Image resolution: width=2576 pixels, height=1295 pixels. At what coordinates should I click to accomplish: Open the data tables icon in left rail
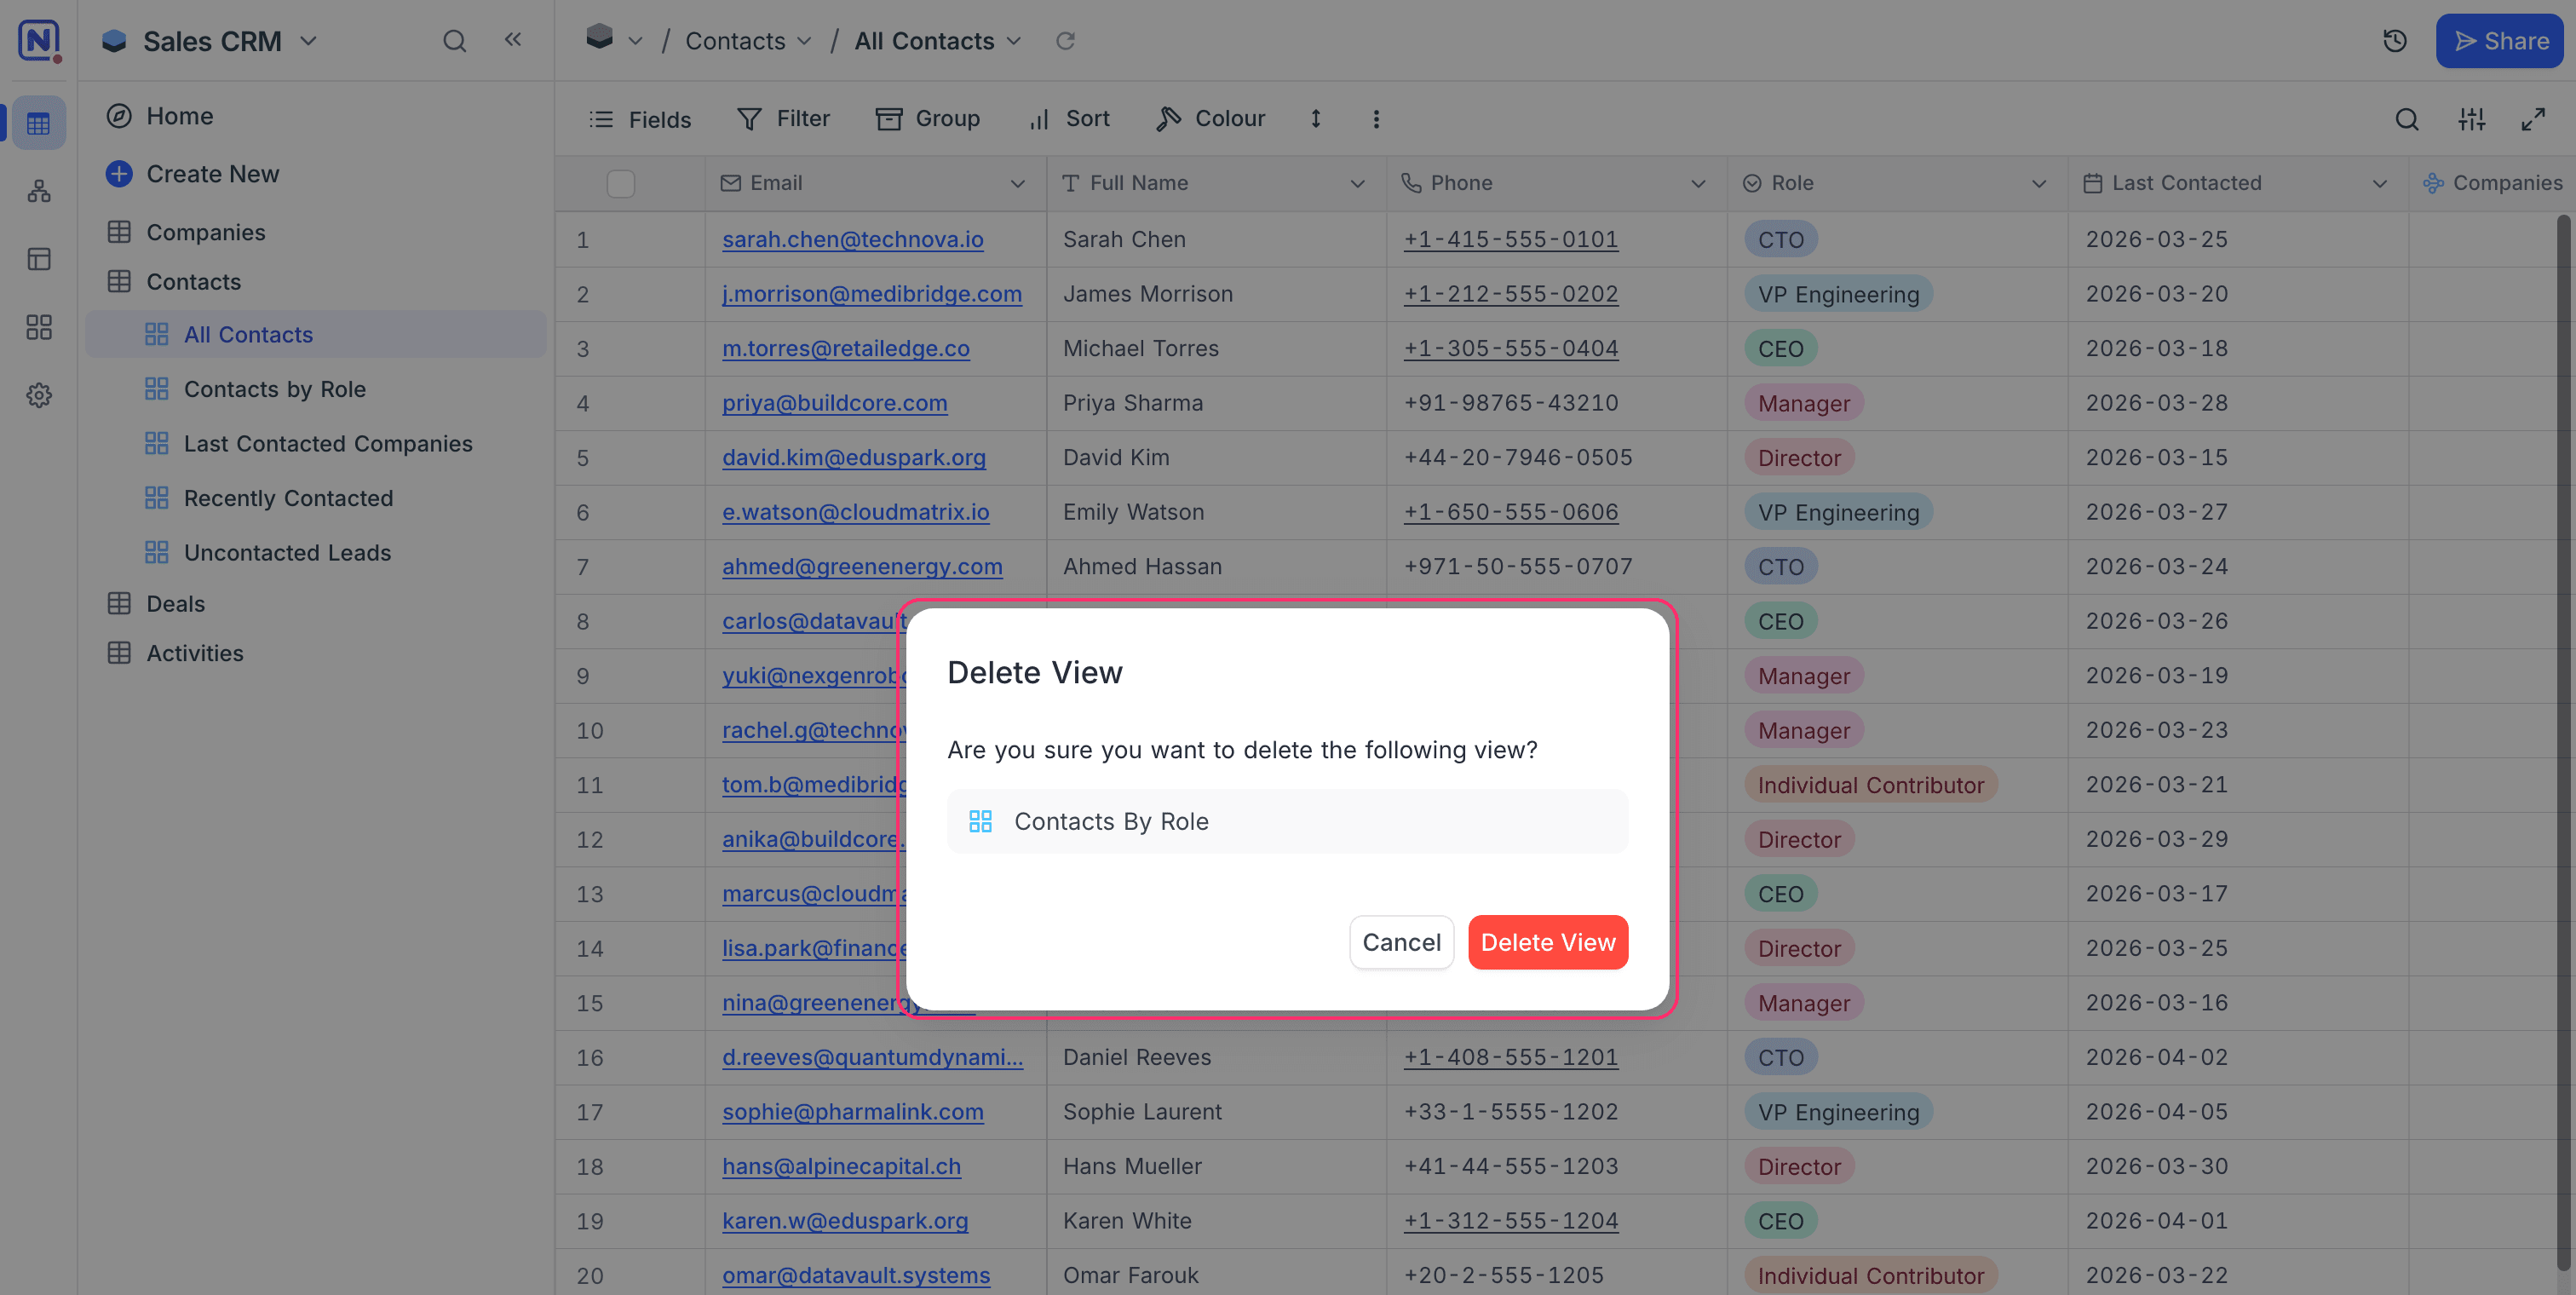click(x=39, y=123)
